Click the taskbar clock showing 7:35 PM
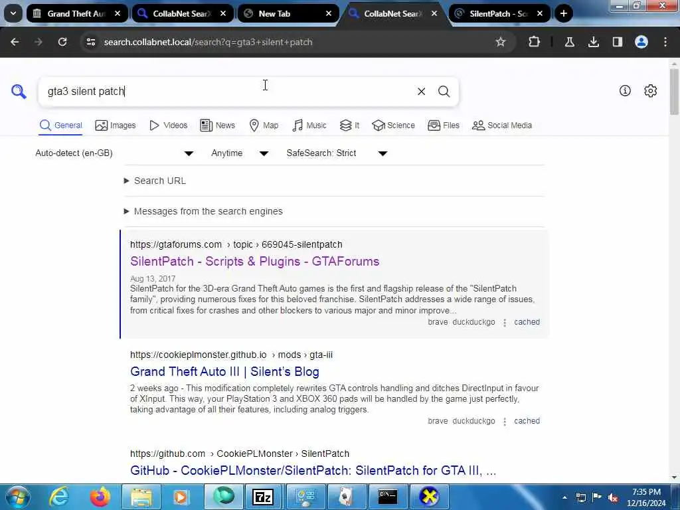Viewport: 680px width, 510px height. coord(646,497)
